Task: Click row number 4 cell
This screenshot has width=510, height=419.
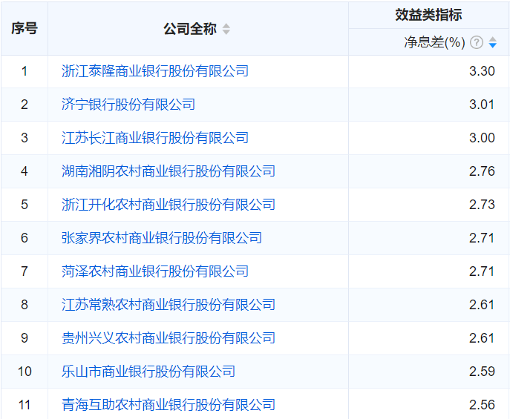Action: coord(24,171)
